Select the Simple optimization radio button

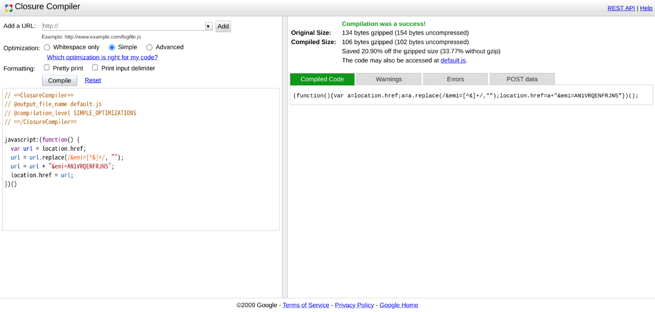click(x=112, y=48)
